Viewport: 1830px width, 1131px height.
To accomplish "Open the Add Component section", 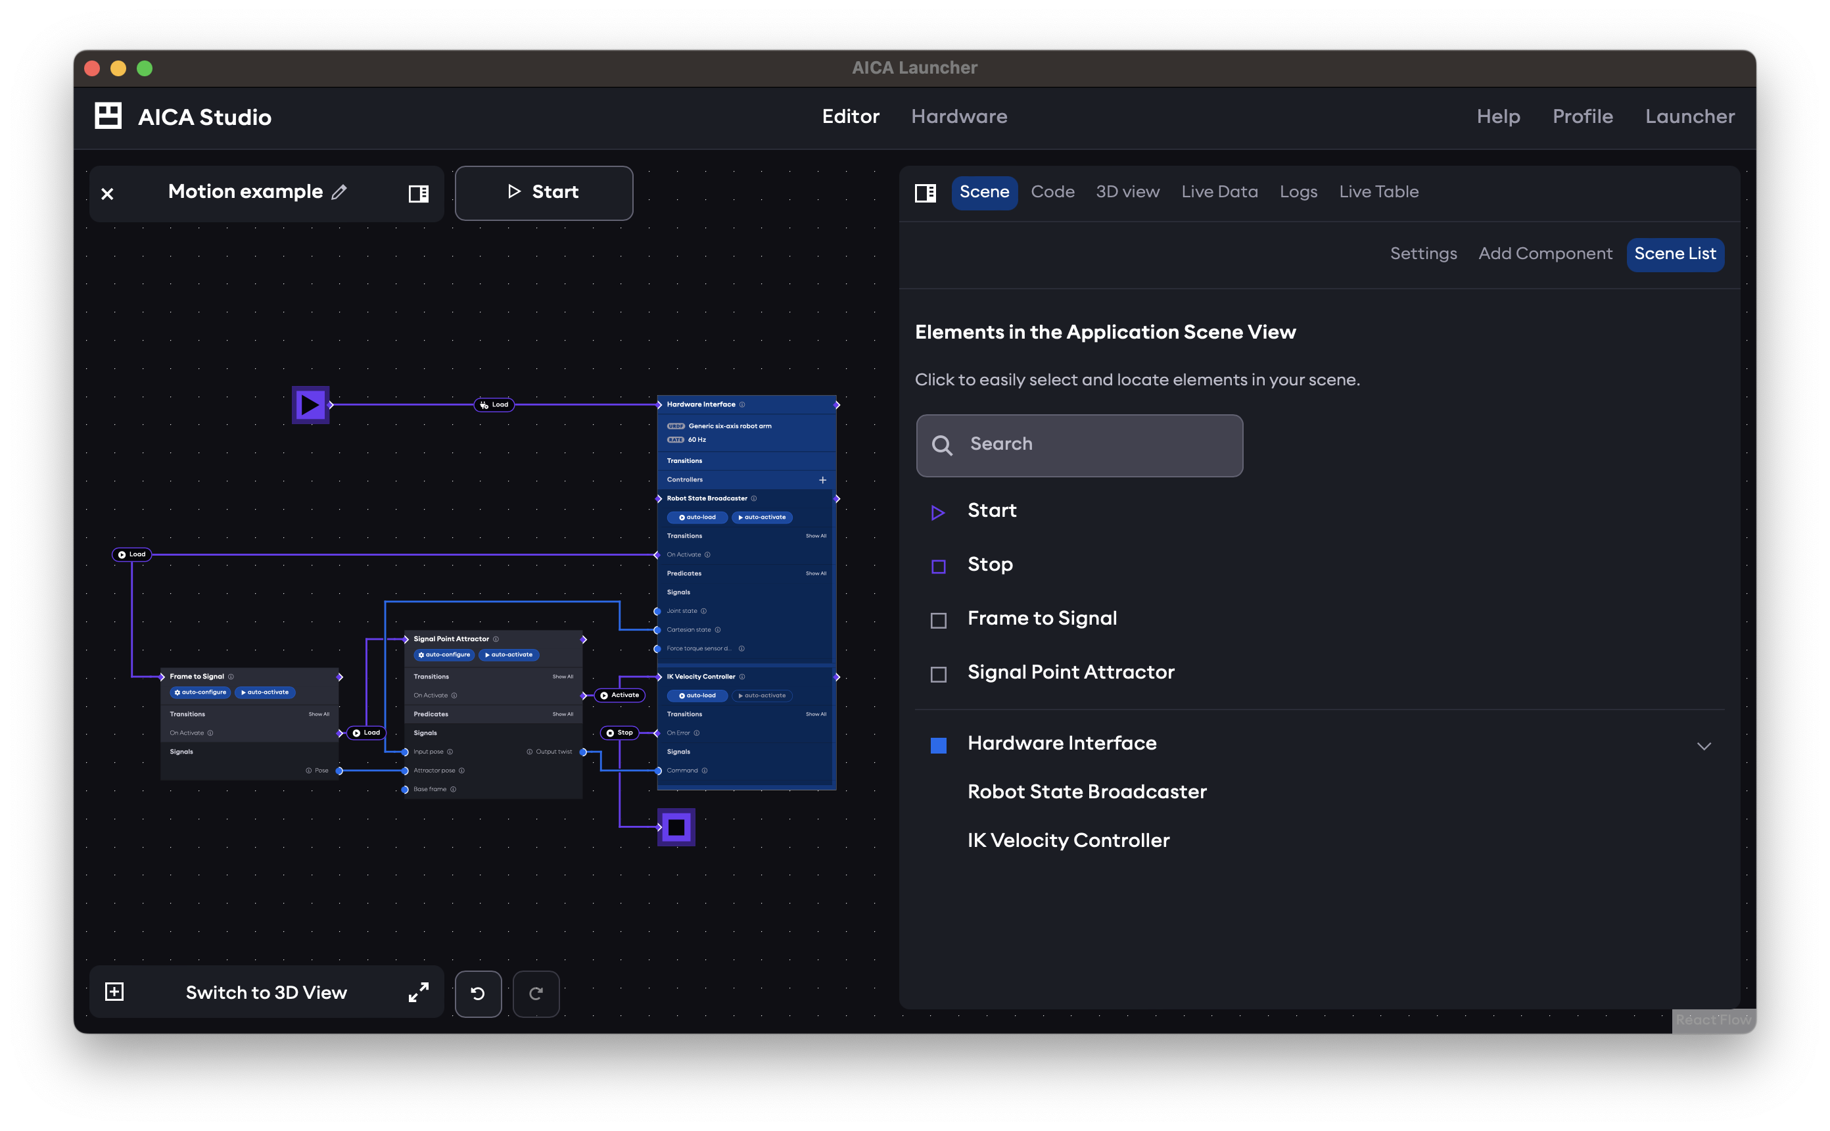I will (x=1545, y=254).
